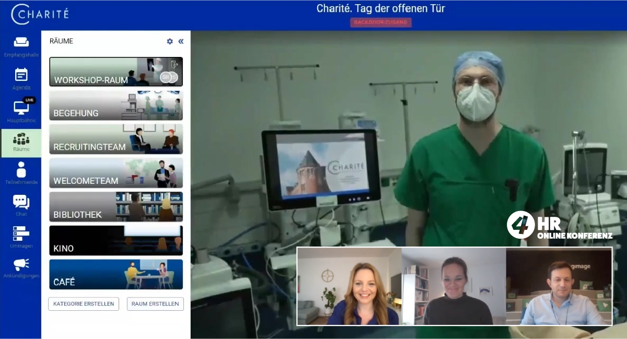Click the KATEGORIE ERSTELLEN button

click(84, 303)
